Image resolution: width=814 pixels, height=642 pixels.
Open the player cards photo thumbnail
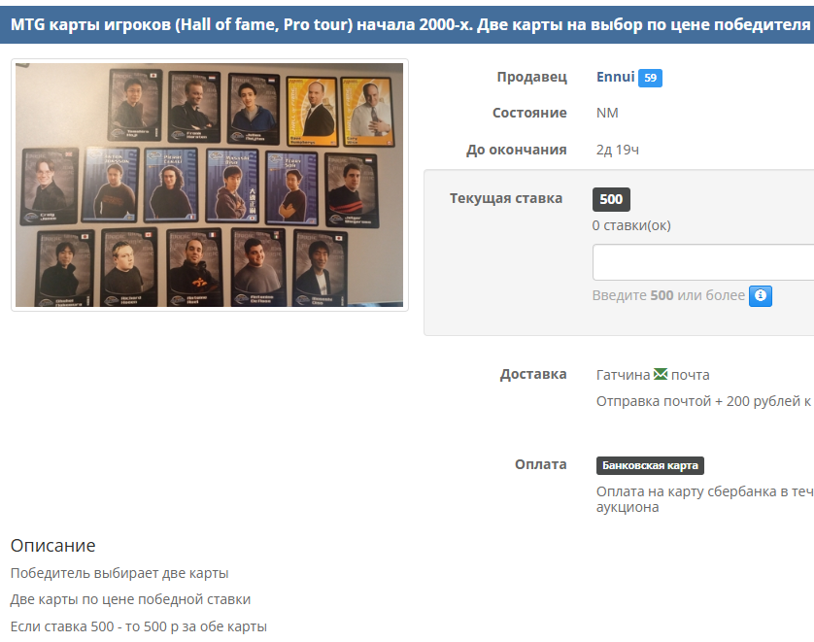coord(209,185)
